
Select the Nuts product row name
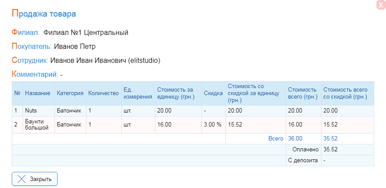click(31, 111)
